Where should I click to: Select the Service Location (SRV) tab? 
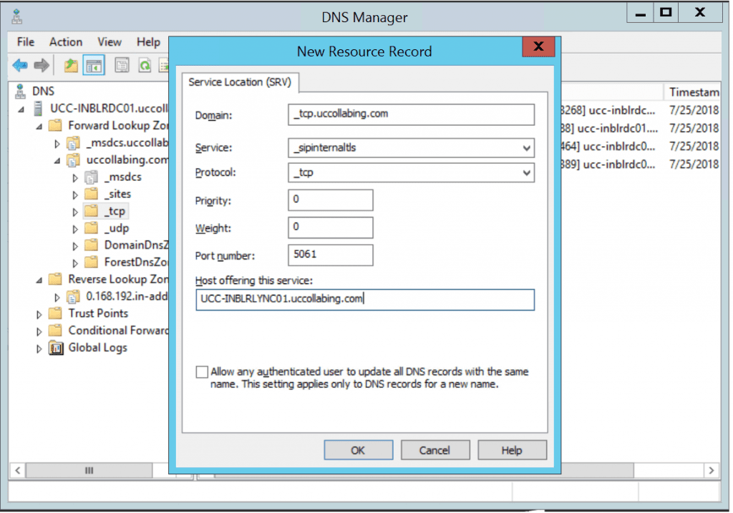tap(240, 82)
